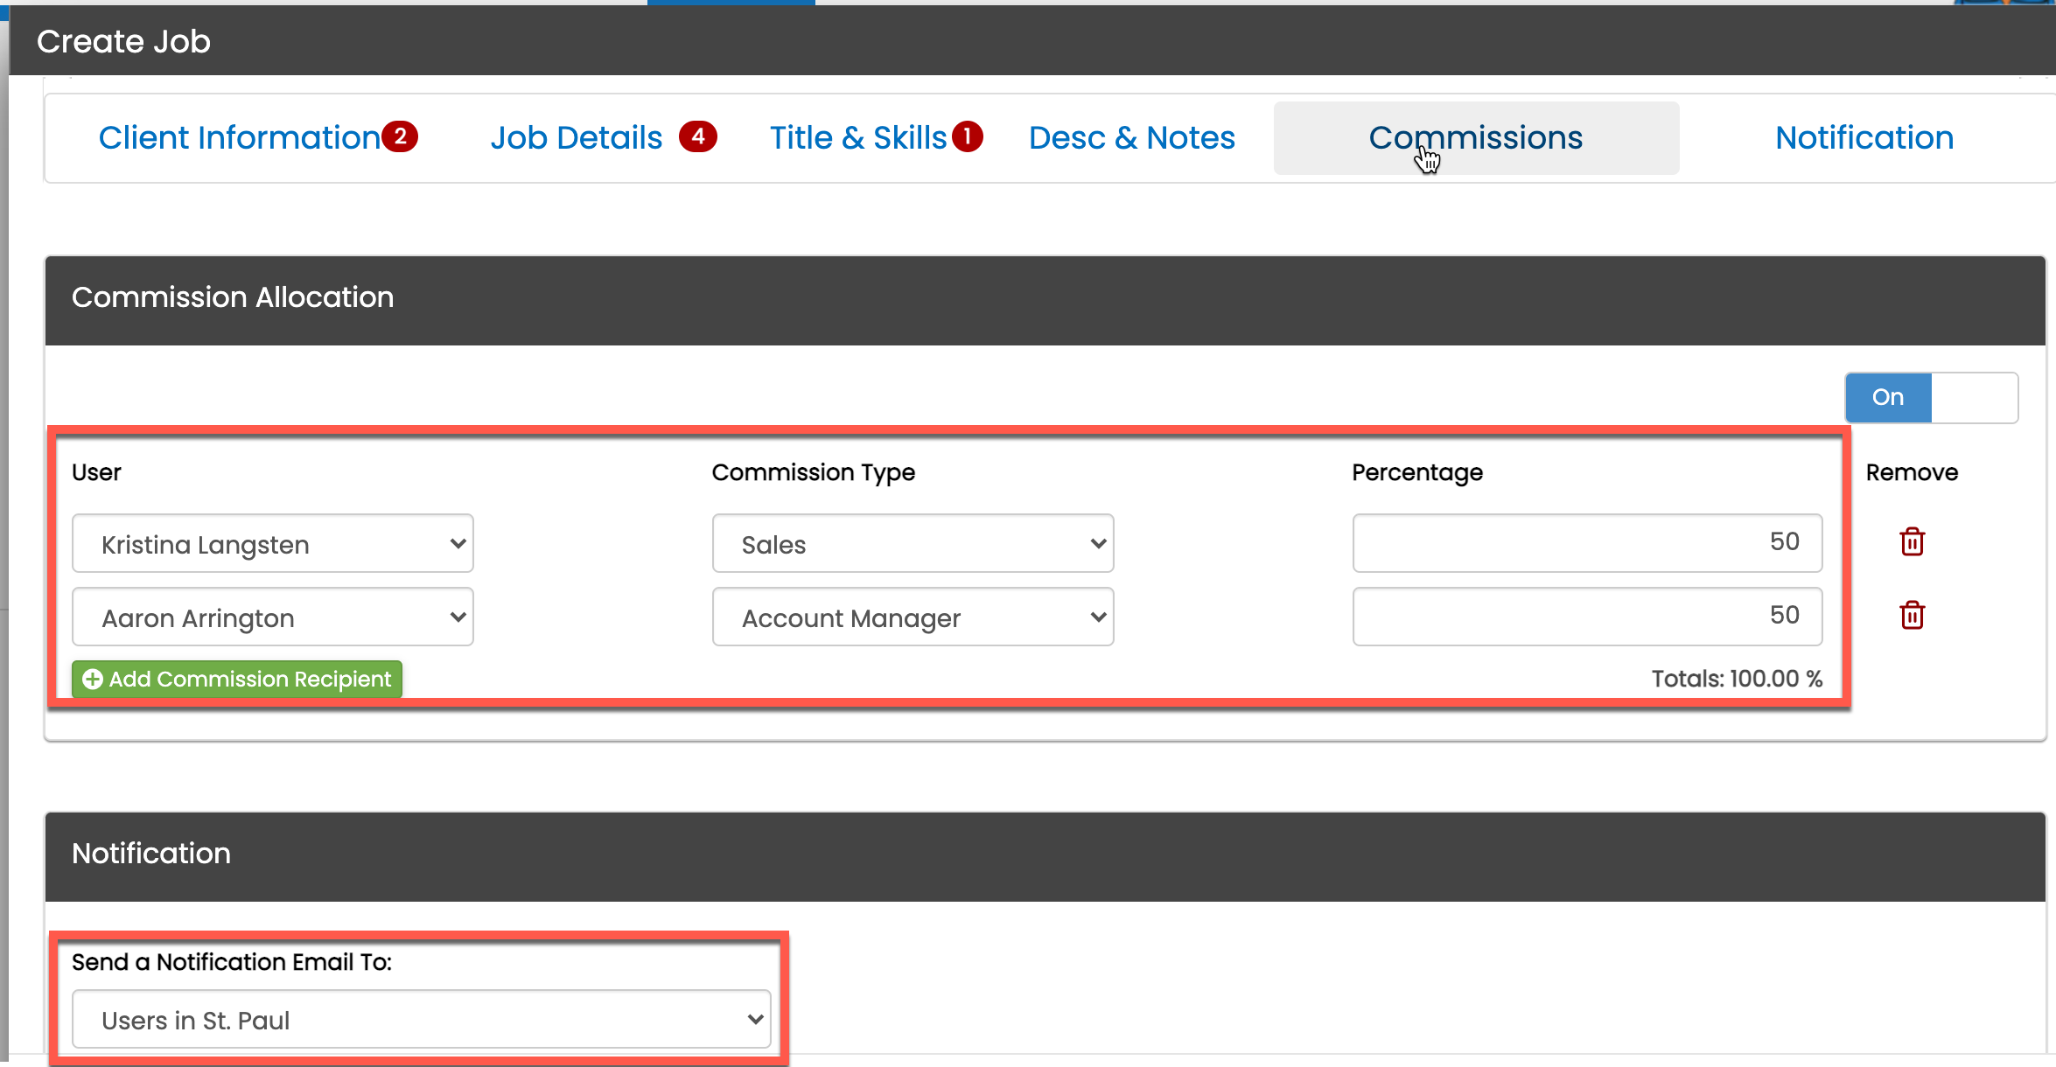Click the error badge on Client Information

[400, 136]
